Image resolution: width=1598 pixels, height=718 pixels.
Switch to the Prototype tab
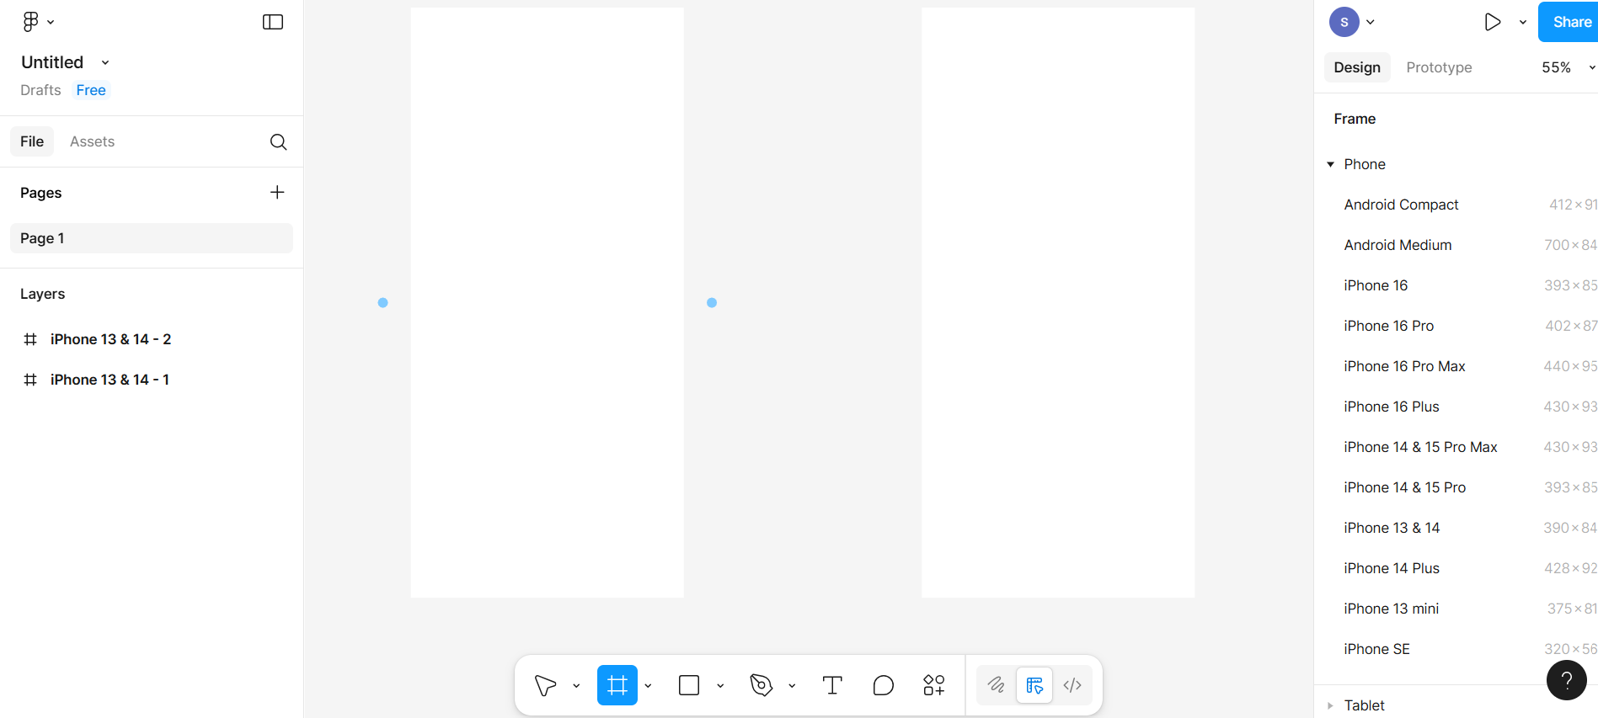(1439, 67)
